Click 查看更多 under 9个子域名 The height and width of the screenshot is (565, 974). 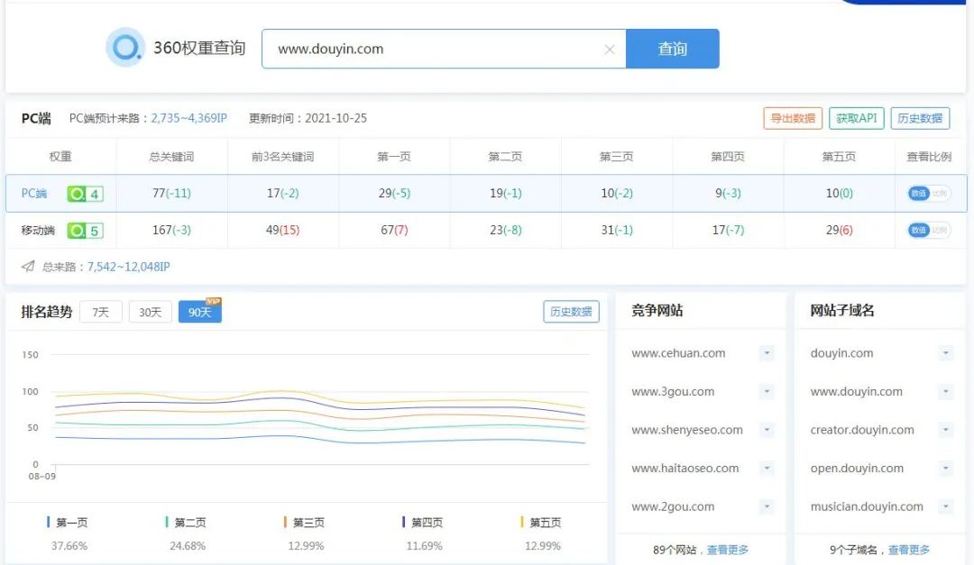coord(909,550)
